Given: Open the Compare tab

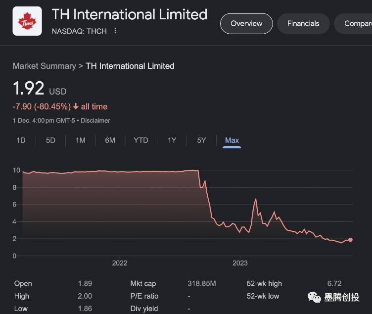Looking at the screenshot, I should (x=357, y=23).
